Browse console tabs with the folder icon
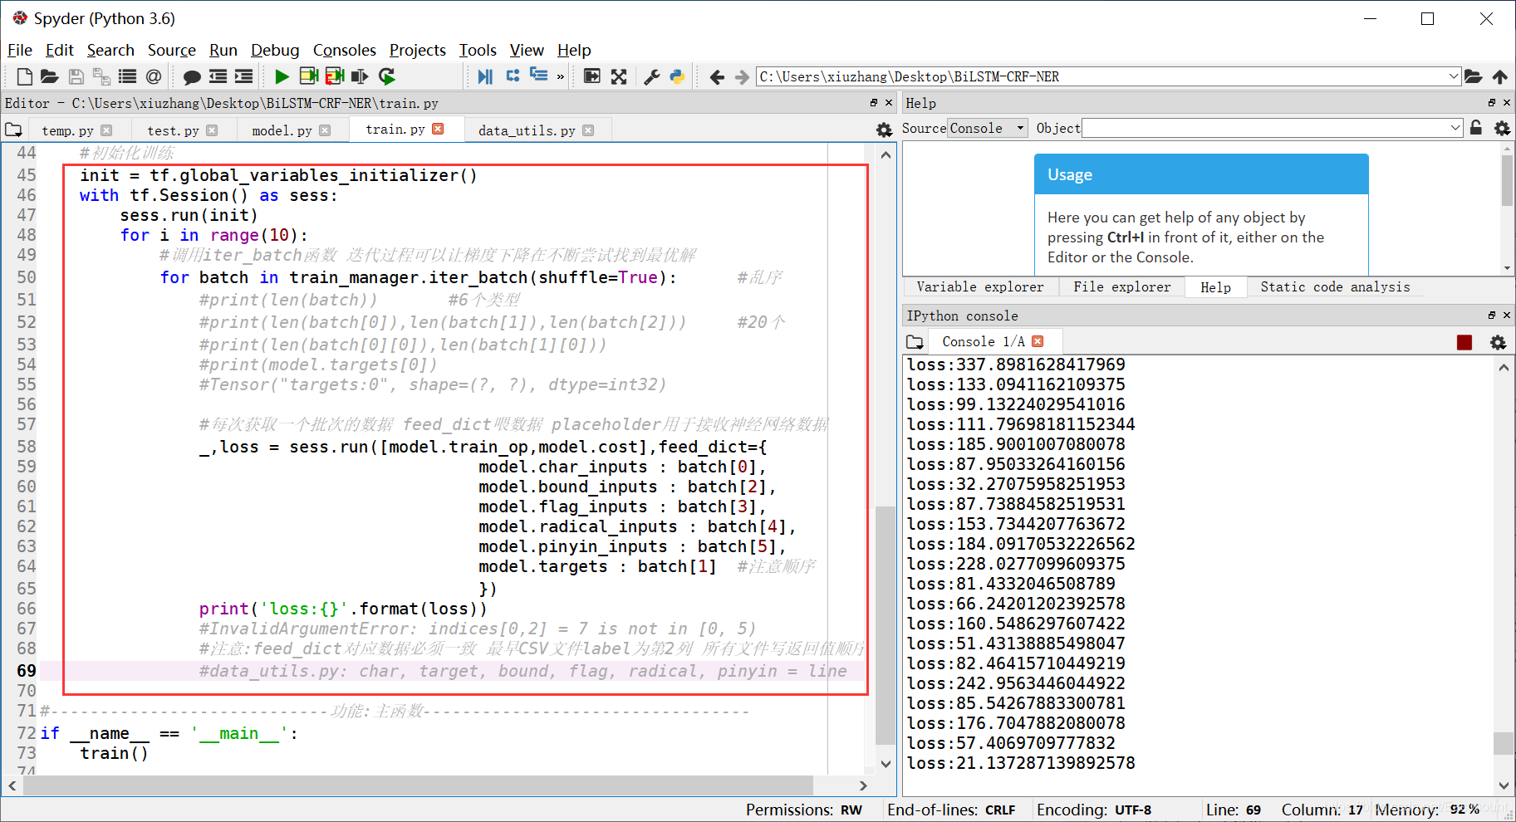The width and height of the screenshot is (1516, 822). tap(915, 341)
